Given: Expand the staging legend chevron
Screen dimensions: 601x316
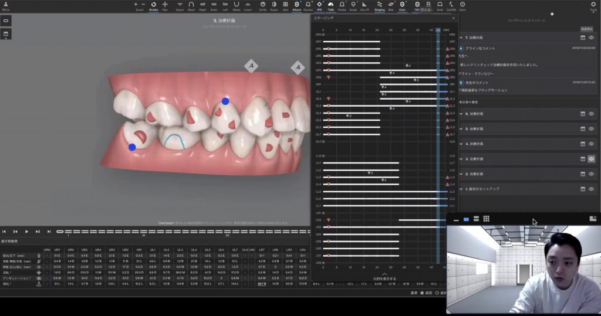Looking at the screenshot, I should click(384, 274).
